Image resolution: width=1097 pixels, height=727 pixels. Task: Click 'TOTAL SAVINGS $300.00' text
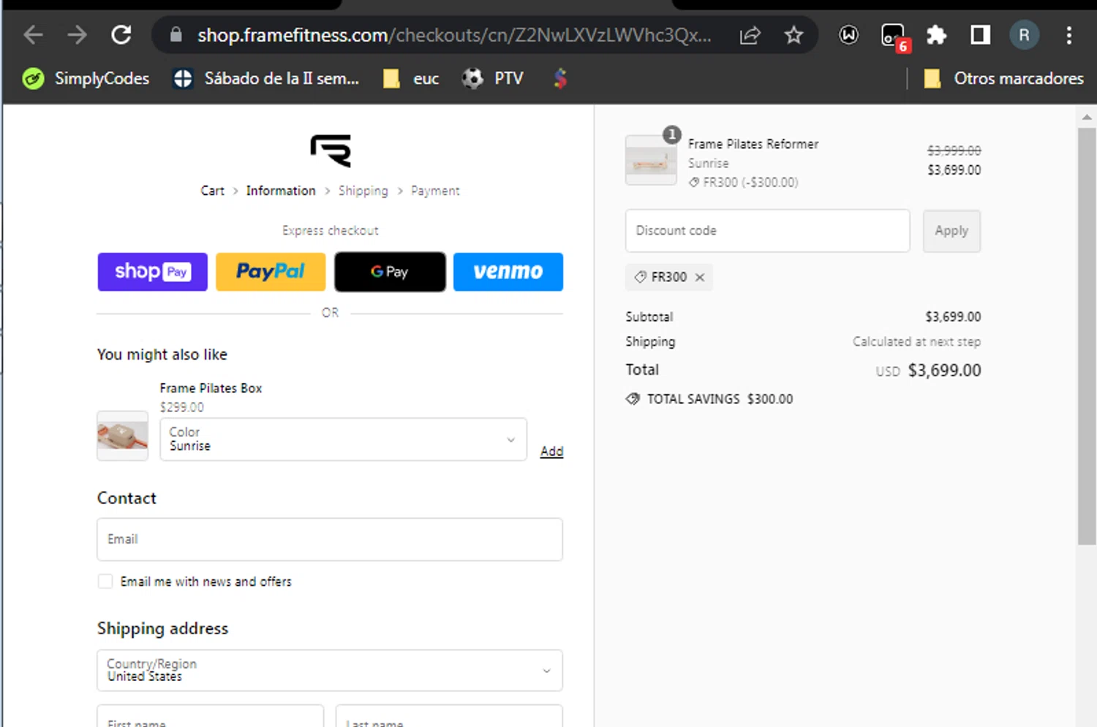(720, 399)
